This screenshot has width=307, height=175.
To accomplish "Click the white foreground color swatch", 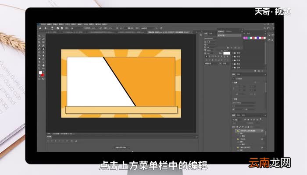I will coord(40,73).
